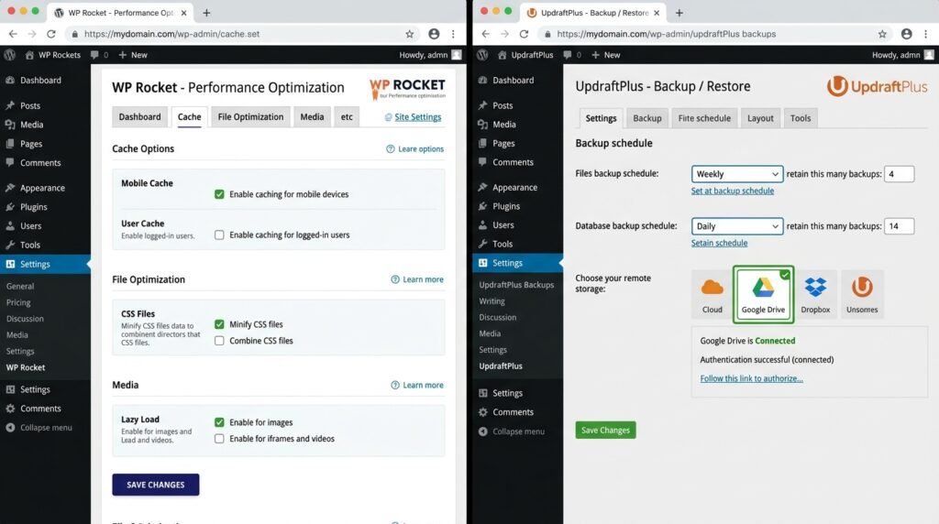Image resolution: width=939 pixels, height=524 pixels.
Task: Edit the database retain backups field showing 14
Action: click(x=899, y=226)
